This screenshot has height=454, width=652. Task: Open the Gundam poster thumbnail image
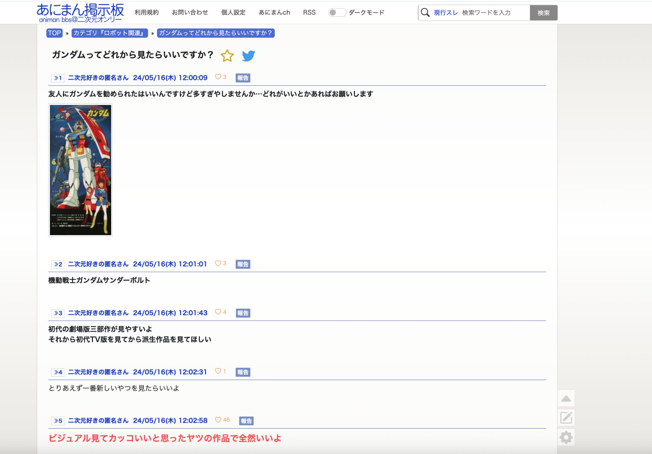tap(80, 170)
